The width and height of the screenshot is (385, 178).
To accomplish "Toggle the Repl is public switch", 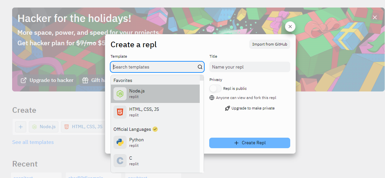I will pyautogui.click(x=215, y=89).
